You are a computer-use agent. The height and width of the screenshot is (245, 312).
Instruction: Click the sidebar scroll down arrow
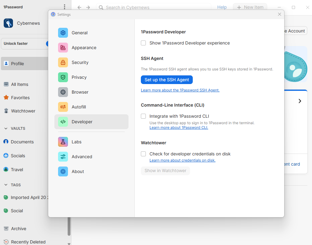pyautogui.click(x=69, y=243)
